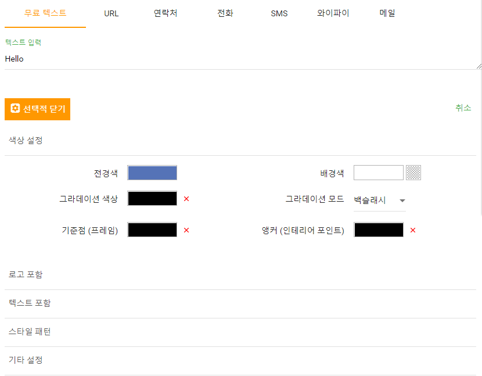482x376 pixels.
Task: Open the black 그라데이션 색상 swatch
Action: [152, 198]
